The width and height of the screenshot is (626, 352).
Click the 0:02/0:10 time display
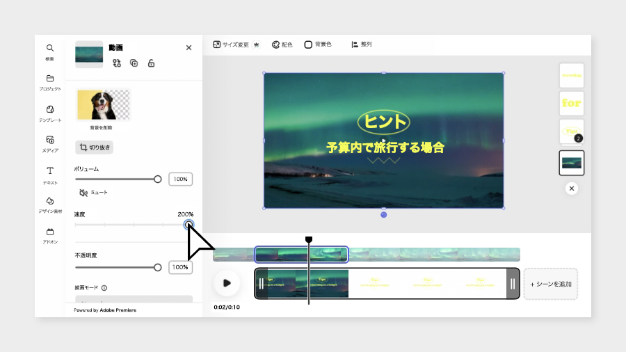point(227,307)
